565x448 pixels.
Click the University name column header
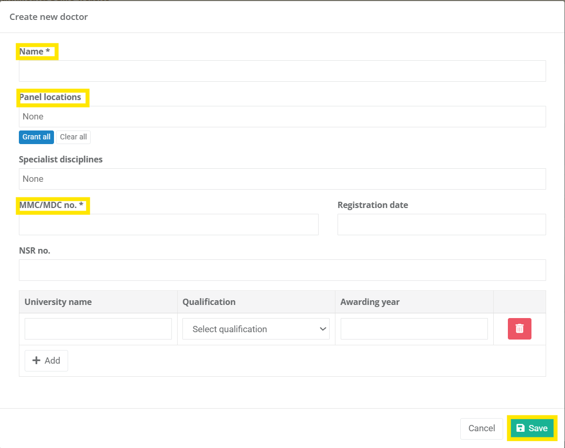[x=58, y=302]
